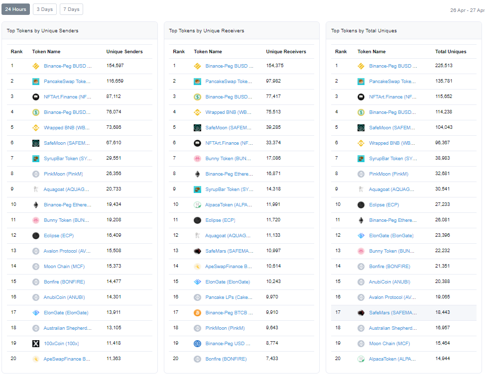Screen dimensions: 487x377
Task: Open 100xCoin (100x) token link
Action: [61, 344]
